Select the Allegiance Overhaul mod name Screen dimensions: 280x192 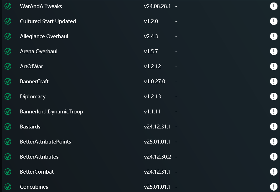click(44, 37)
